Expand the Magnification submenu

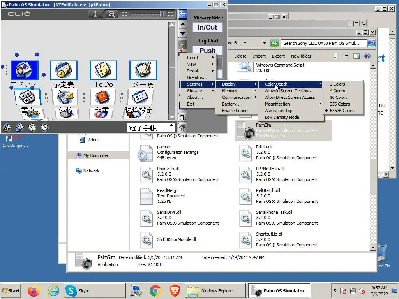[291, 104]
